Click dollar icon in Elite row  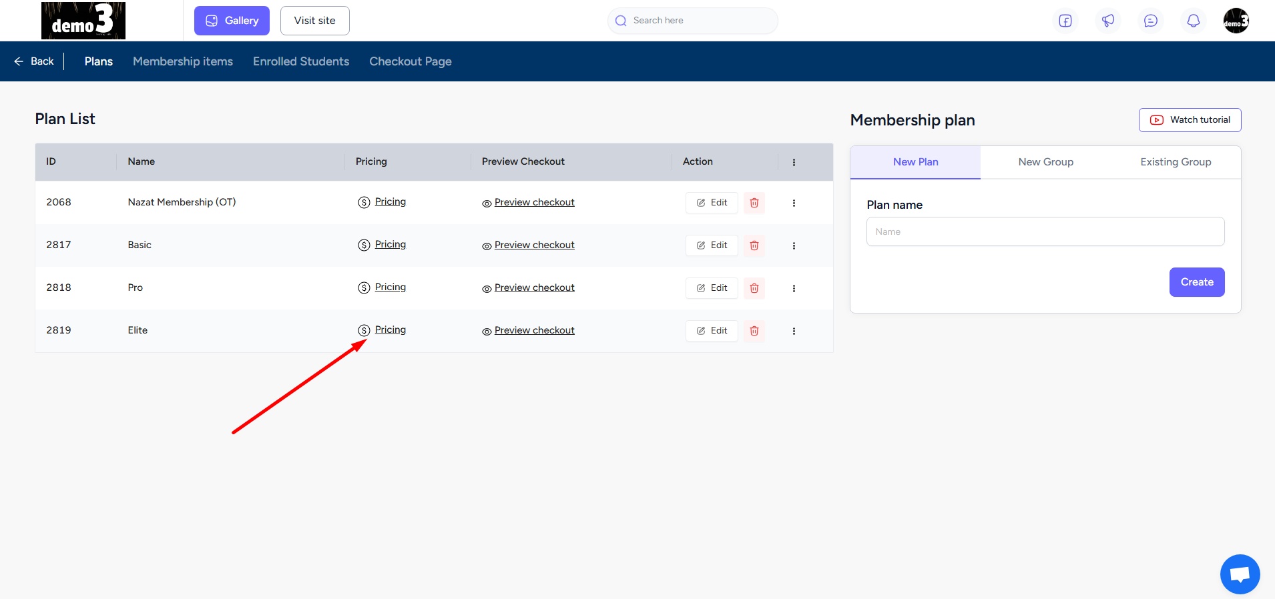click(364, 331)
